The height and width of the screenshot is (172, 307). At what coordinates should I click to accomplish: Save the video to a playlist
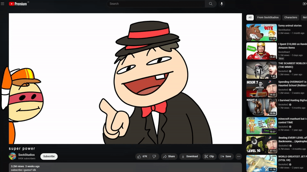226,156
